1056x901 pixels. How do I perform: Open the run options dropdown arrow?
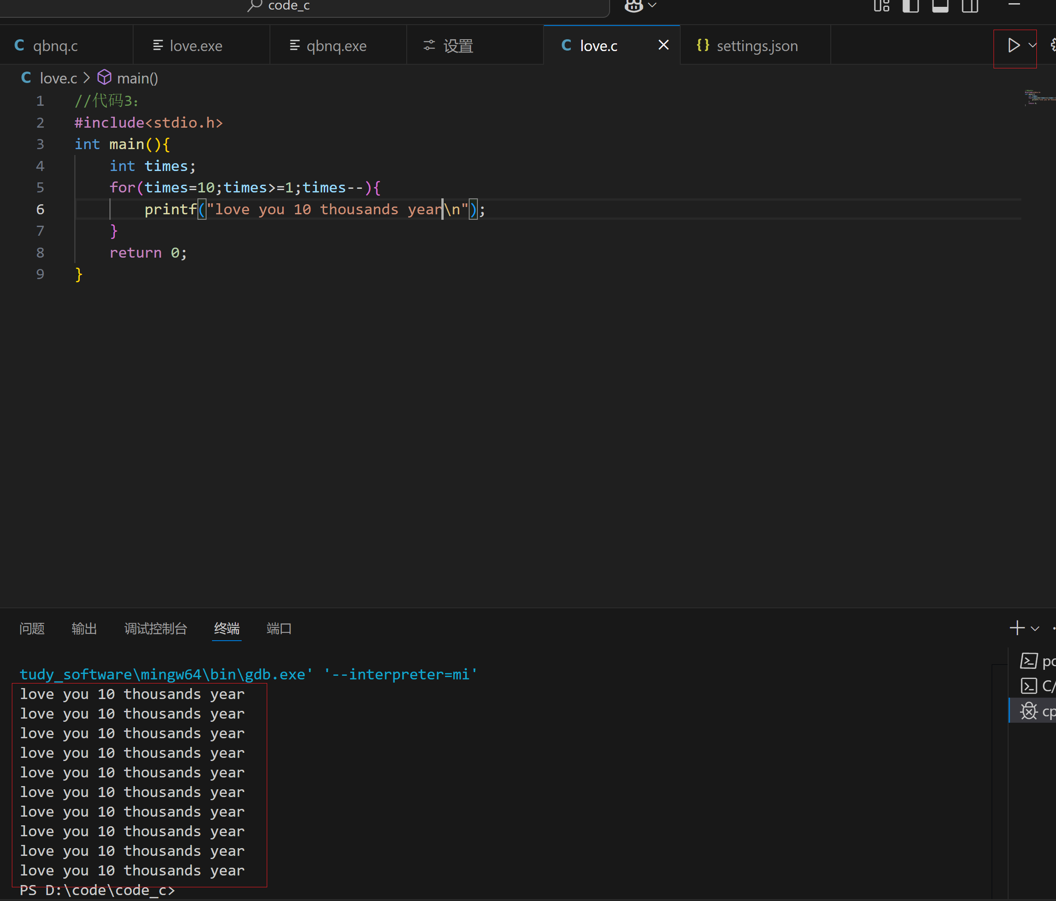point(1033,46)
